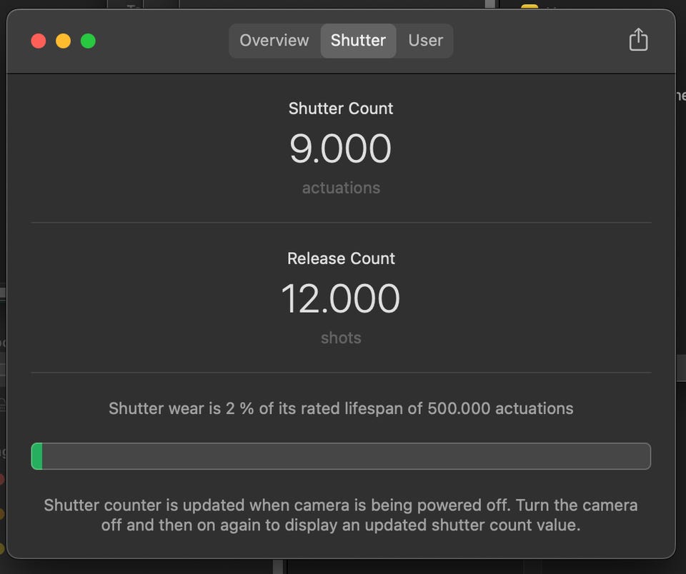
Task: Click the Shutter Count heading
Action: click(x=341, y=109)
